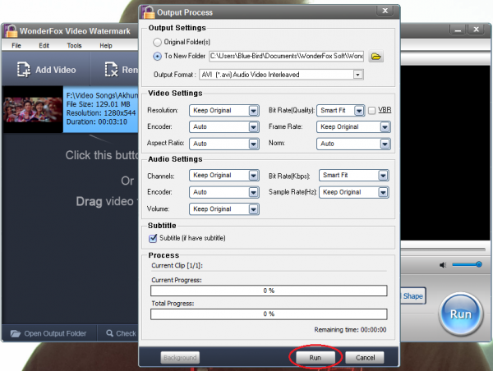The image size is (493, 371).
Task: Click the Duration: 00:03:10 text
Action: pyautogui.click(x=96, y=121)
